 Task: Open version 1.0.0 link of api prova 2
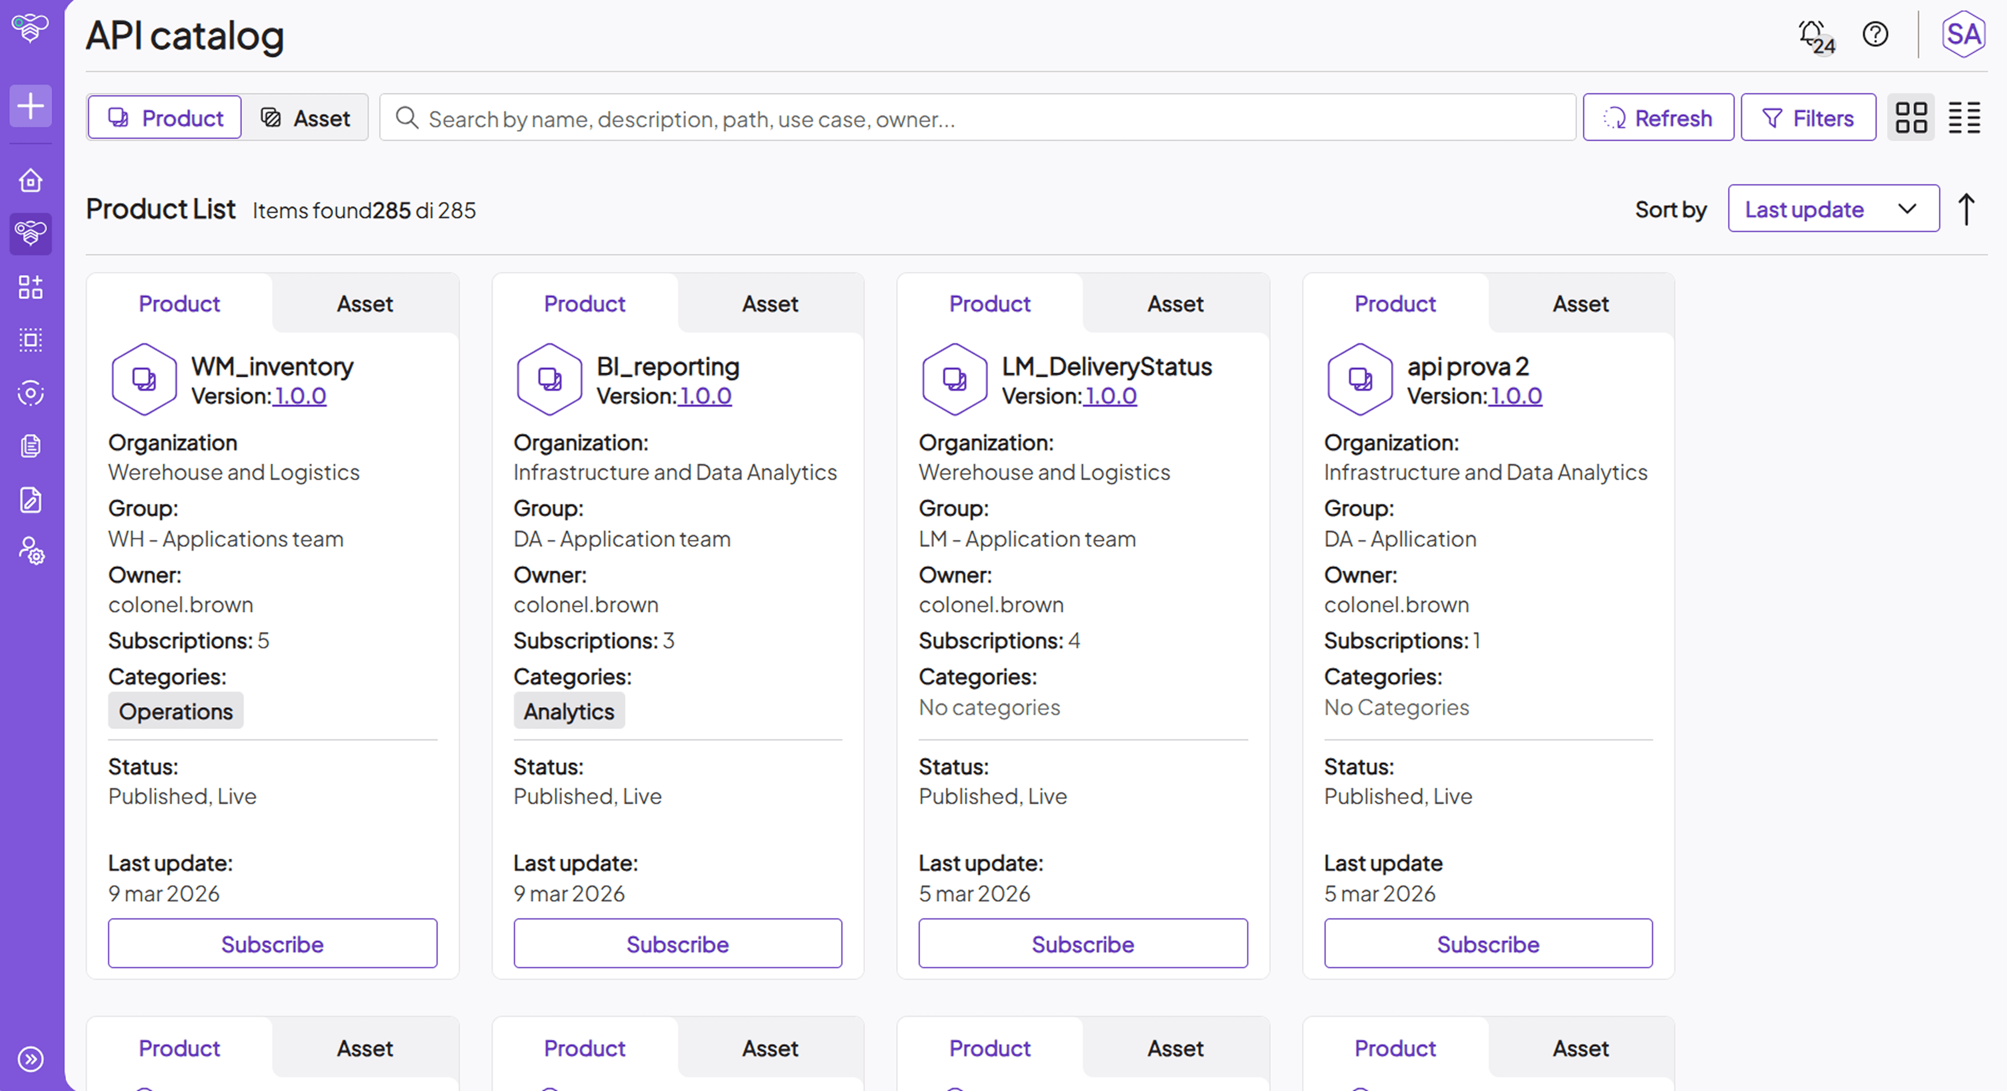point(1515,396)
